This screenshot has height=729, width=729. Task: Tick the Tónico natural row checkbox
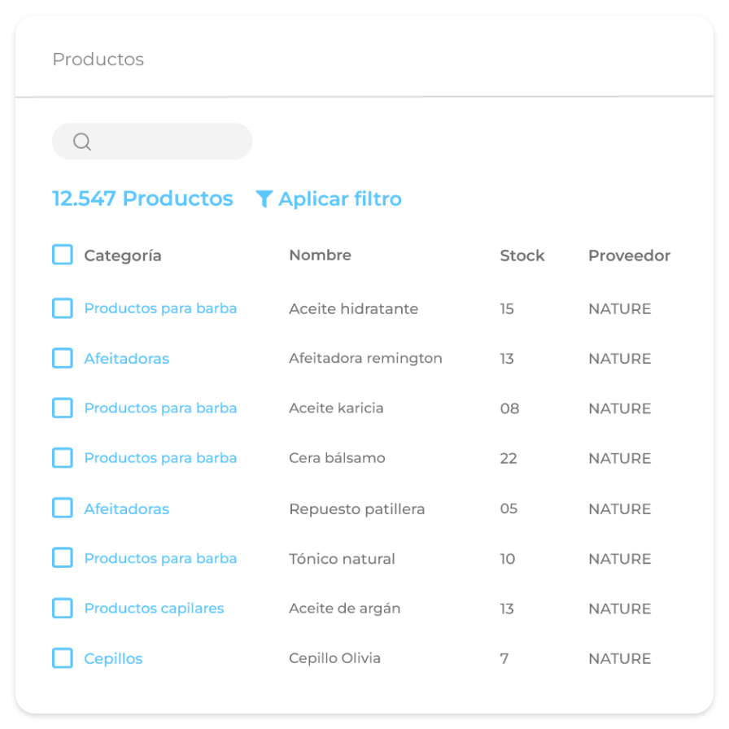(63, 558)
